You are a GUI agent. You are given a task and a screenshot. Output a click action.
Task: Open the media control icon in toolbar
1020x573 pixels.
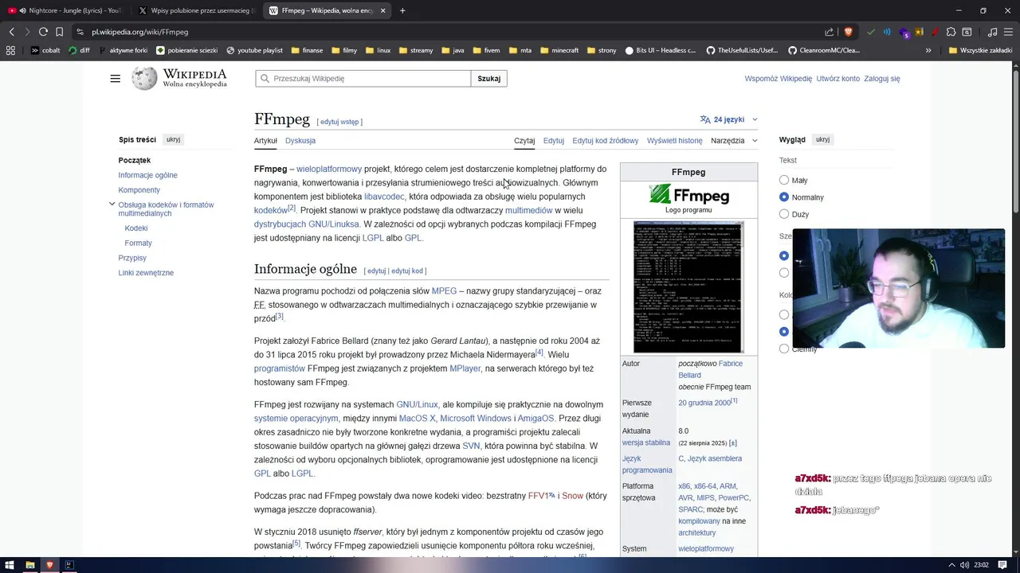(x=992, y=32)
